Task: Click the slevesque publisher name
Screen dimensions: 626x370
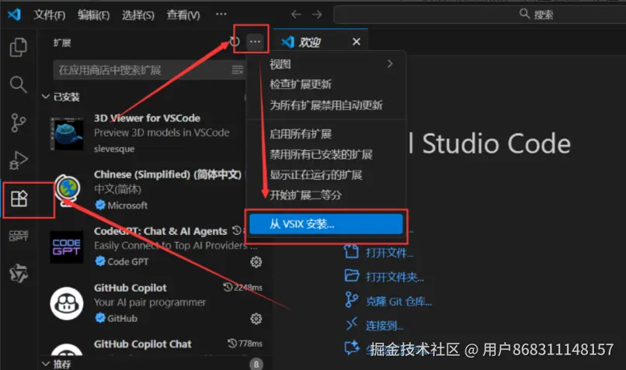Action: (114, 149)
